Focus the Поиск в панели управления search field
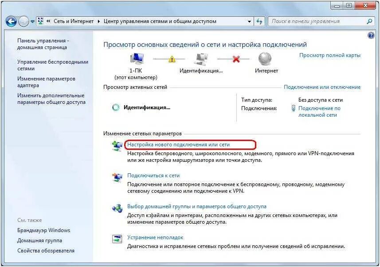The width and height of the screenshot is (380, 267). click(x=317, y=22)
